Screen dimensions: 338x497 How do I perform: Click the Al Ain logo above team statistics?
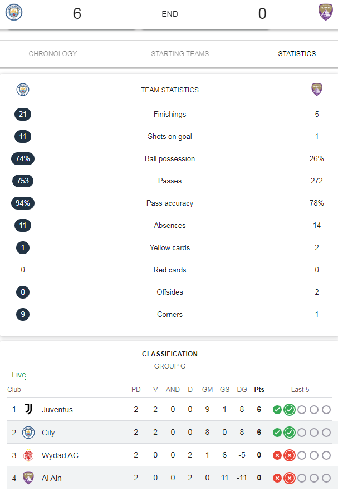tap(317, 90)
